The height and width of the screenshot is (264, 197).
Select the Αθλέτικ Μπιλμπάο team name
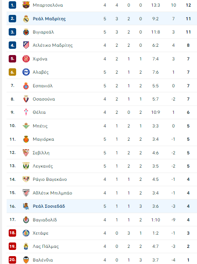coord(53,193)
